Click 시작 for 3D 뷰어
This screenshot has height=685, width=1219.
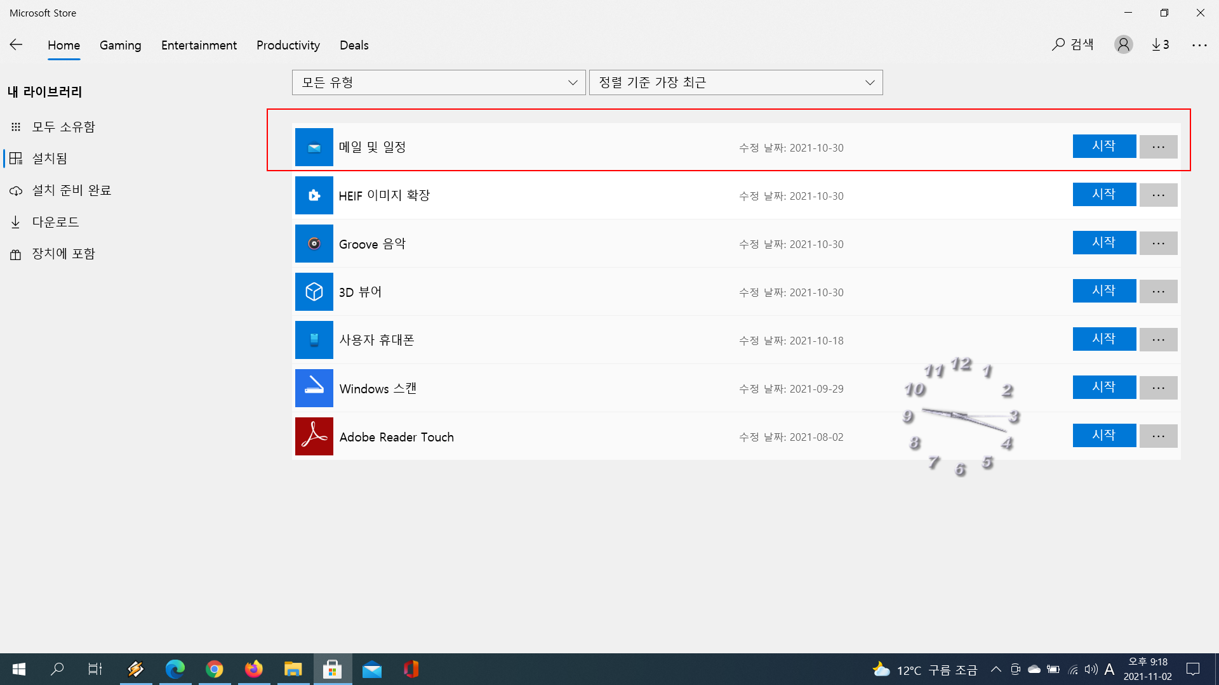point(1104,290)
